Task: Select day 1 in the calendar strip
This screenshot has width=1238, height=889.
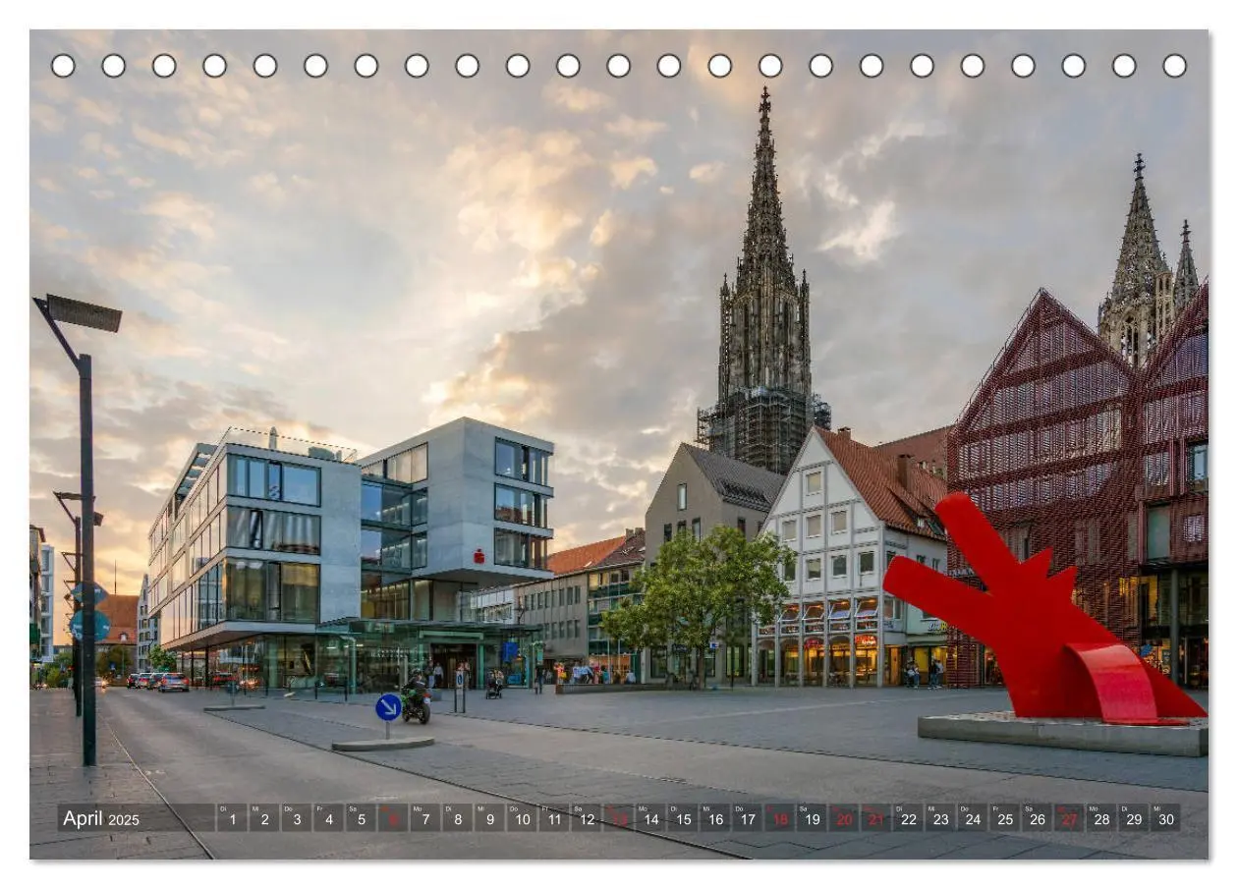Action: click(x=233, y=818)
